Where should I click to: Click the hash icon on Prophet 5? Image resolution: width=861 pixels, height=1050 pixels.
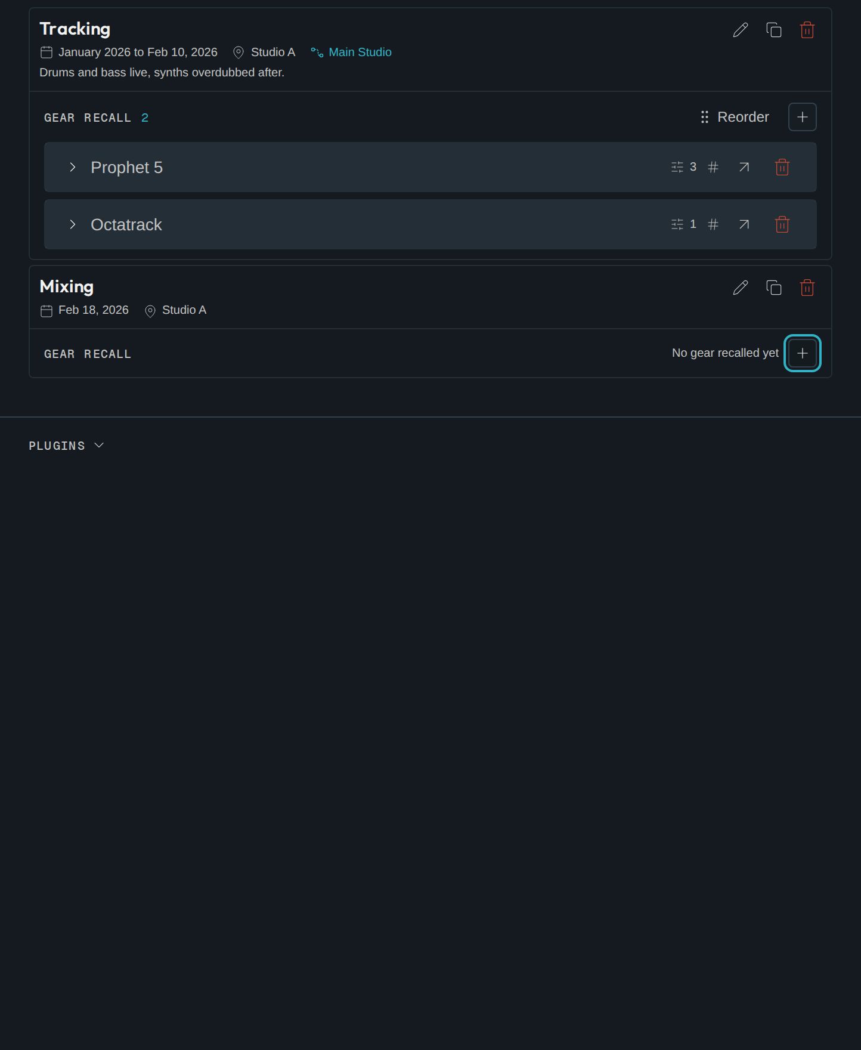tap(713, 167)
